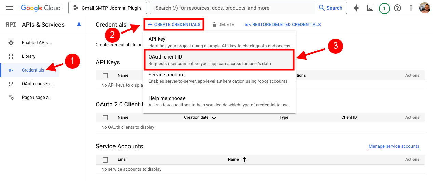Open Manage service accounts link
Screen dimensions: 433x181
tap(394, 146)
